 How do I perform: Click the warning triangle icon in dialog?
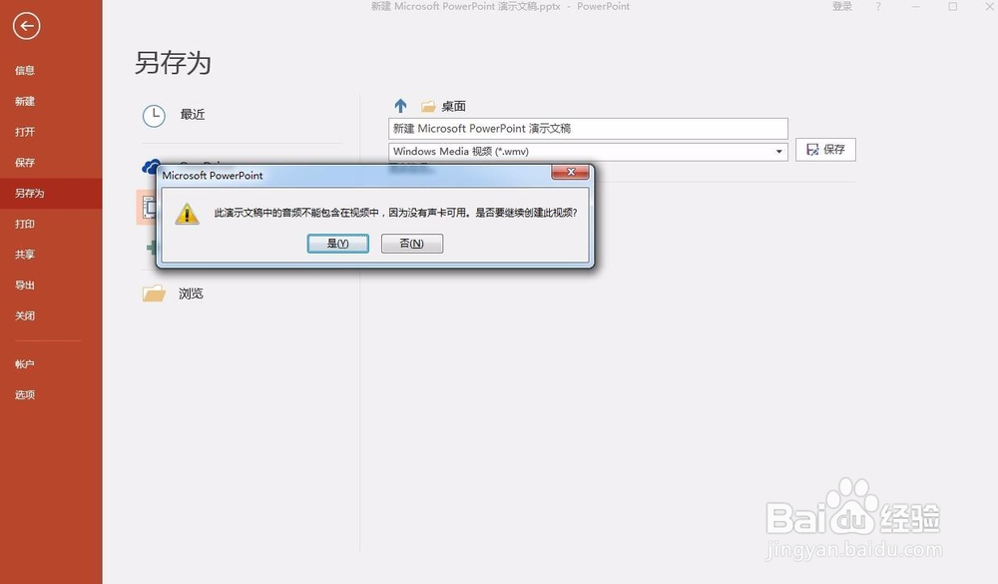[187, 214]
